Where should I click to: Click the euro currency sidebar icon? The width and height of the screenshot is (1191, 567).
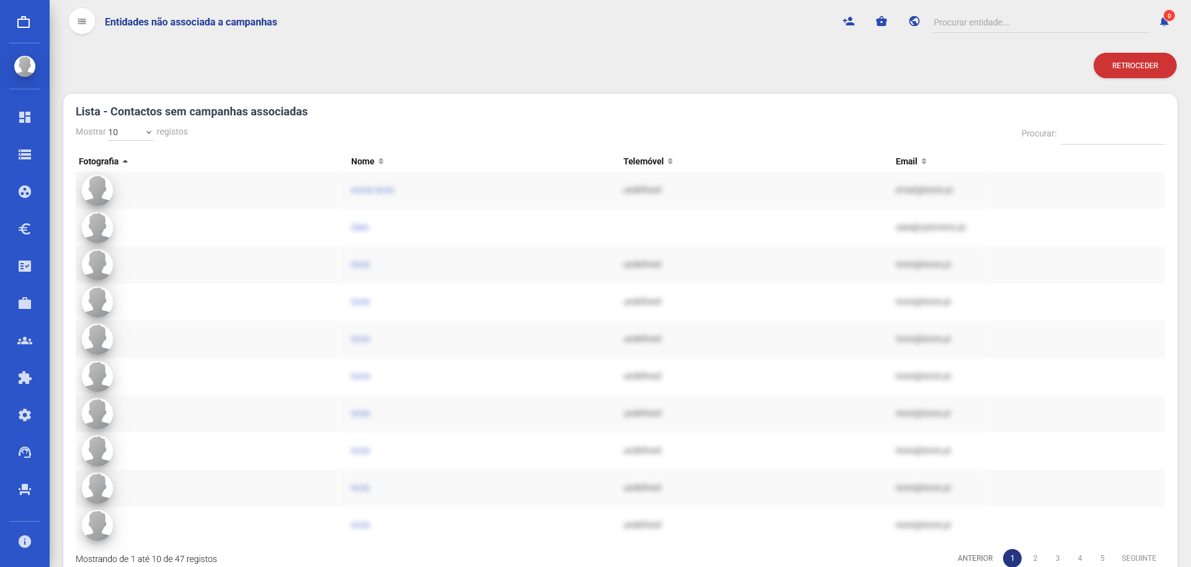click(25, 229)
